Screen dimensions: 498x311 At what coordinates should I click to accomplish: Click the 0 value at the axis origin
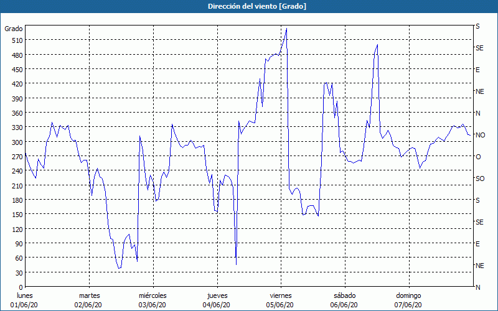(21, 287)
